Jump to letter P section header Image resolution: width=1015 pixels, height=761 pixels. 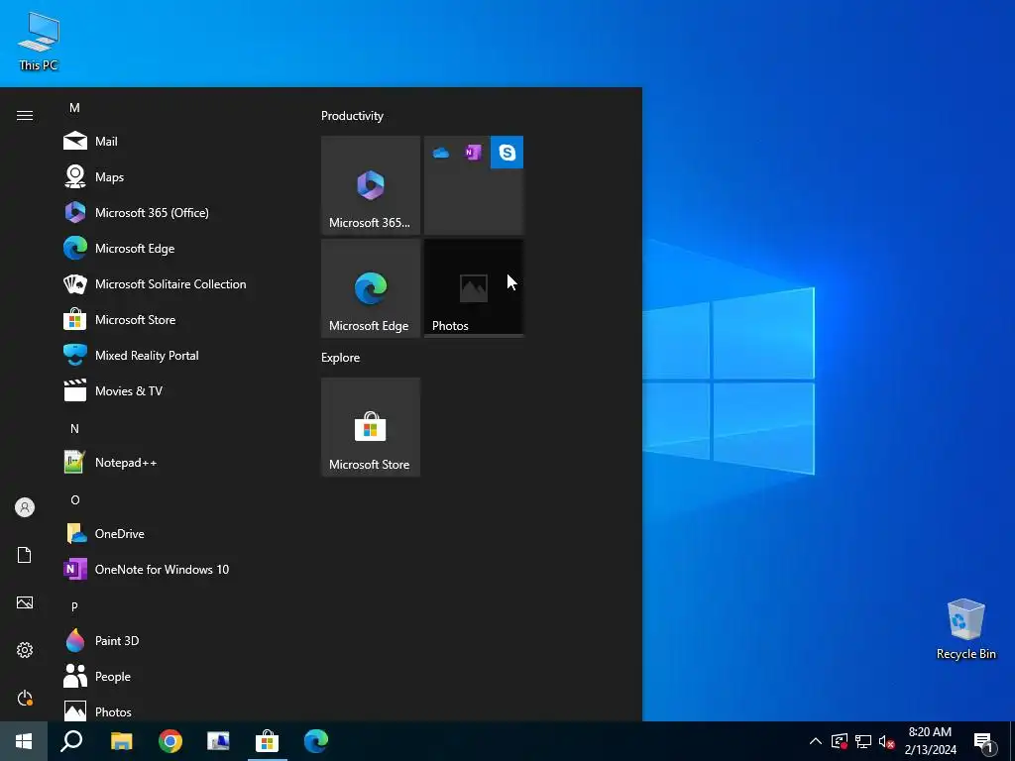click(x=74, y=606)
